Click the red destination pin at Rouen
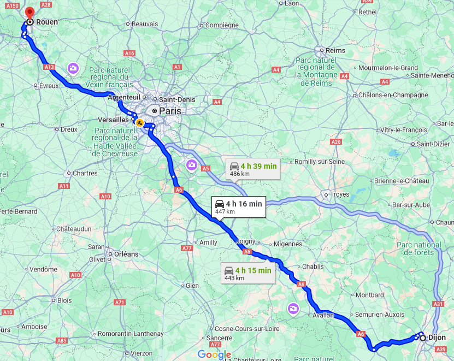454x361 pixels. (x=30, y=13)
